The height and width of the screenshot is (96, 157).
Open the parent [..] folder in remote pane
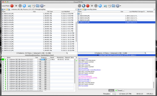point(116,14)
